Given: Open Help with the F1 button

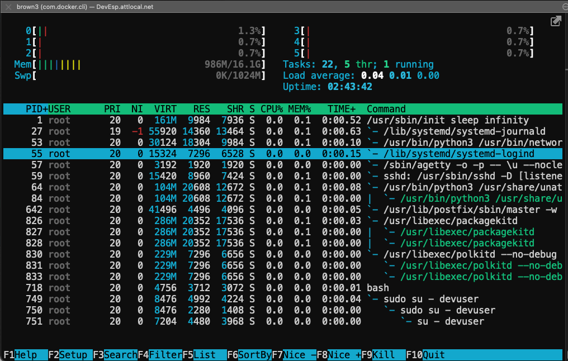Looking at the screenshot, I should click(25, 355).
